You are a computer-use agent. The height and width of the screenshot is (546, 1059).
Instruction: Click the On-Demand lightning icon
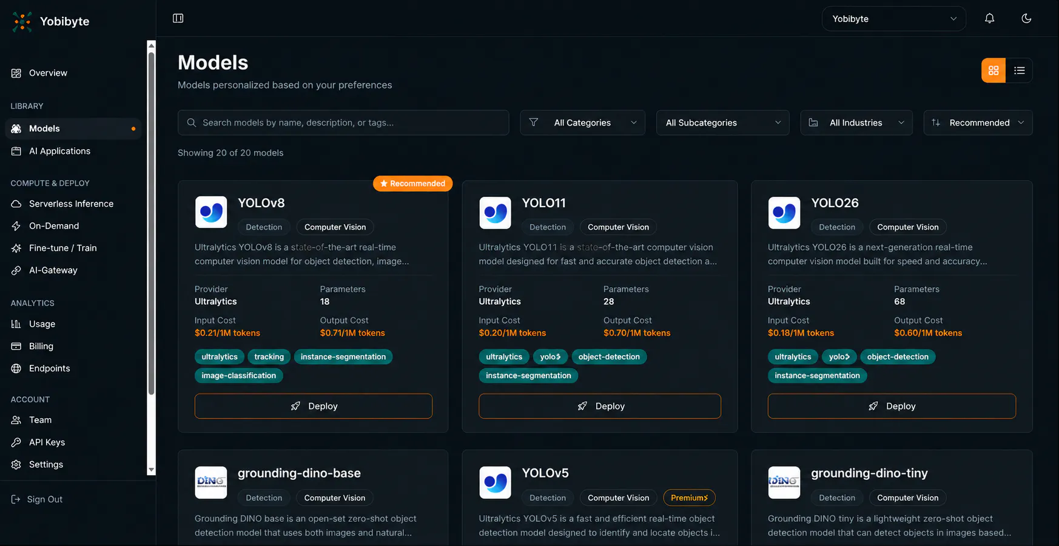tap(16, 226)
